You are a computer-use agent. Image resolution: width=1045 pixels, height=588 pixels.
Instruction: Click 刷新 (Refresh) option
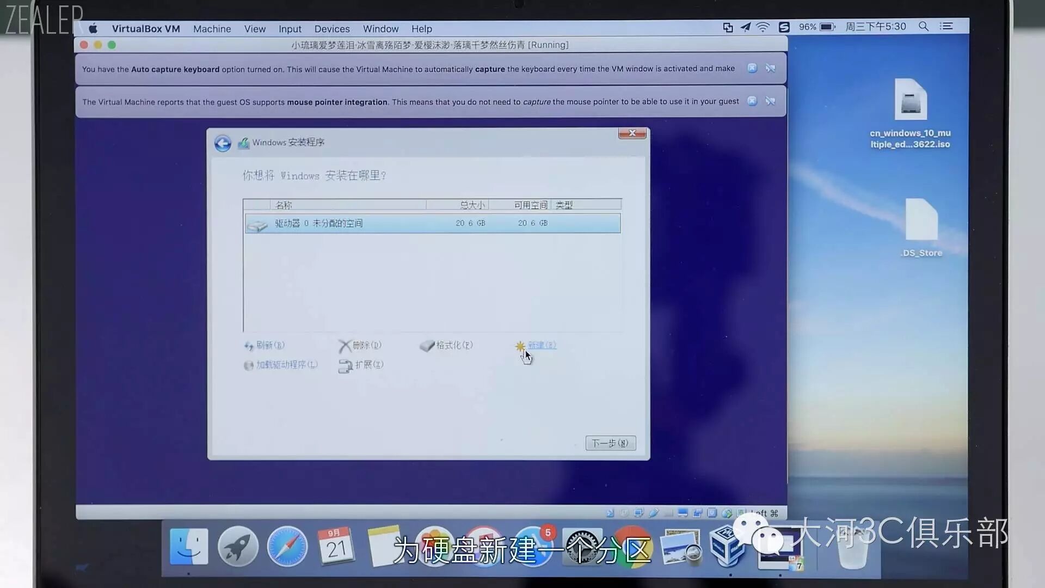tap(270, 345)
